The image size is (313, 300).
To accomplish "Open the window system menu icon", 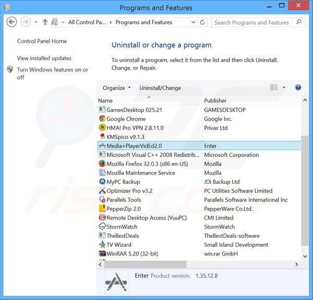I will pos(7,7).
